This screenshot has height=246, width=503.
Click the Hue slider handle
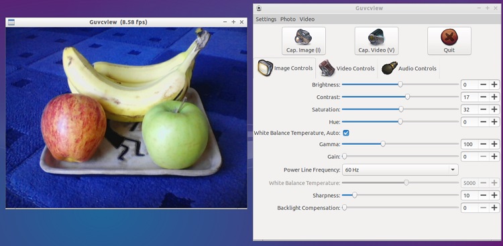[x=400, y=122]
